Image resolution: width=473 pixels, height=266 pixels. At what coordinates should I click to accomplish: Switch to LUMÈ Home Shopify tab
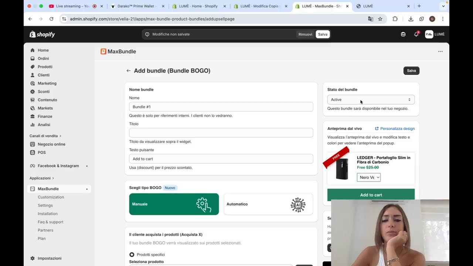click(x=198, y=6)
